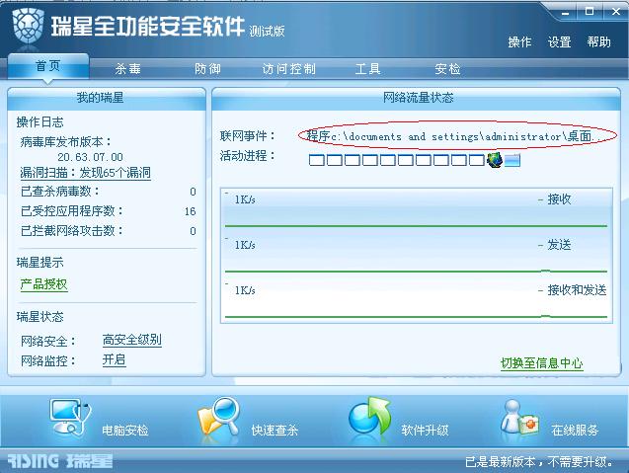Maximize the Rising window
This screenshot has height=473, width=629.
(590, 12)
